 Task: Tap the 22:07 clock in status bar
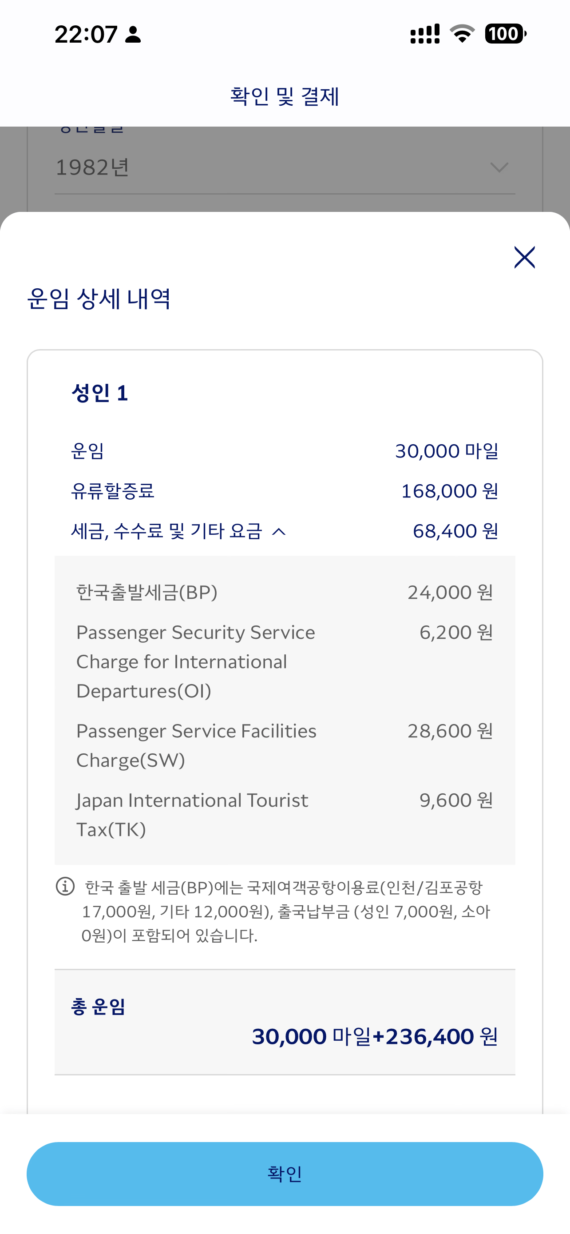pos(86,35)
